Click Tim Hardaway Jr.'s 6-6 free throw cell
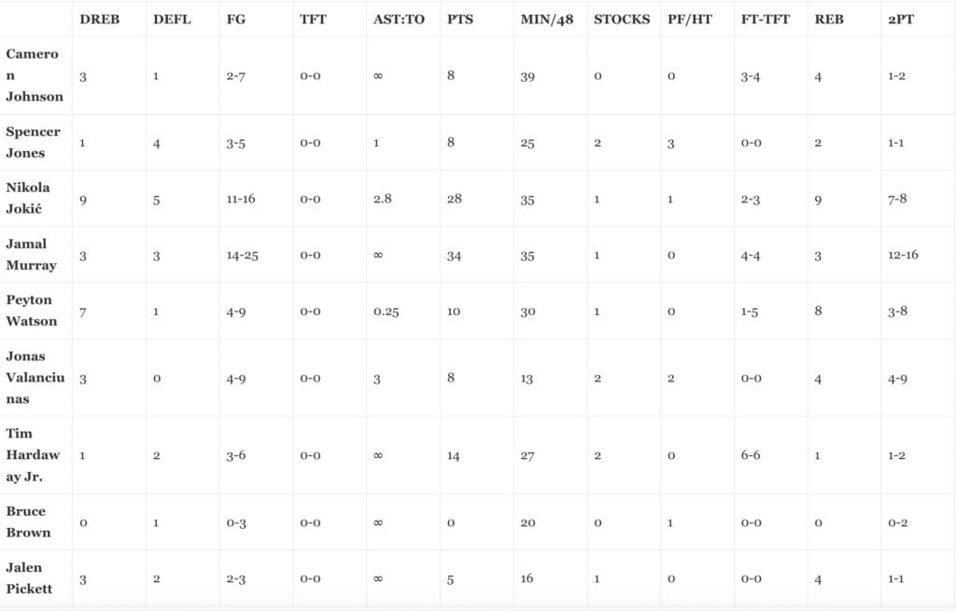This screenshot has width=956, height=611. [x=751, y=456]
